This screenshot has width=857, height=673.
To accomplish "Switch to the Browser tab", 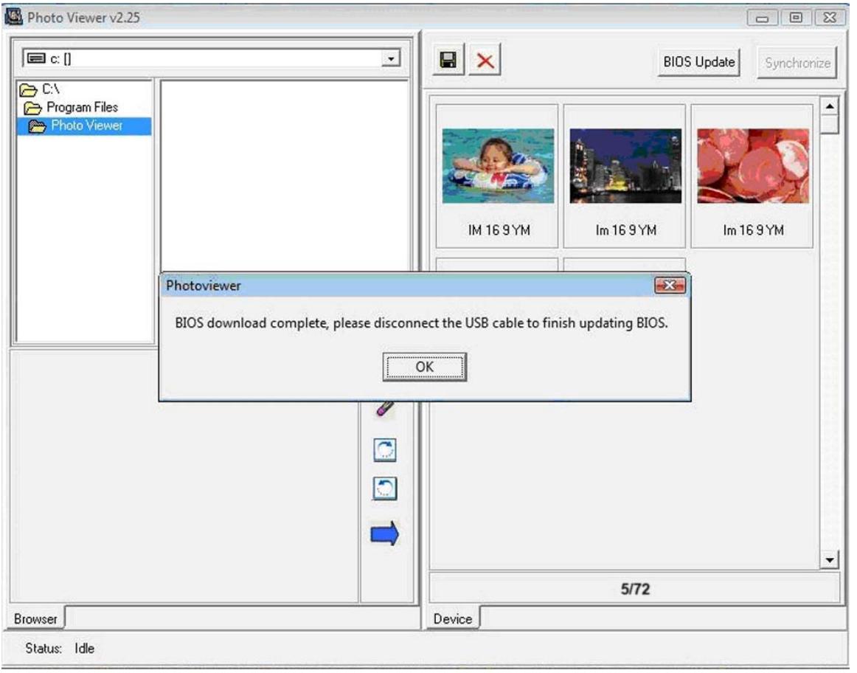I will (35, 619).
